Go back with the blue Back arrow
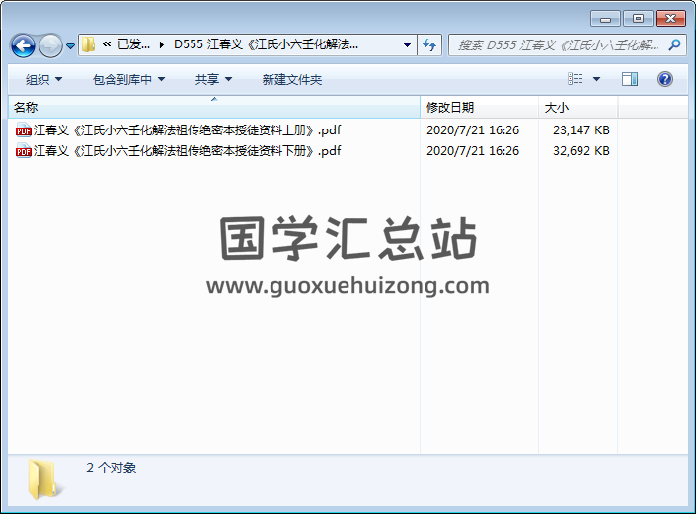Image resolution: width=696 pixels, height=514 pixels. click(23, 45)
